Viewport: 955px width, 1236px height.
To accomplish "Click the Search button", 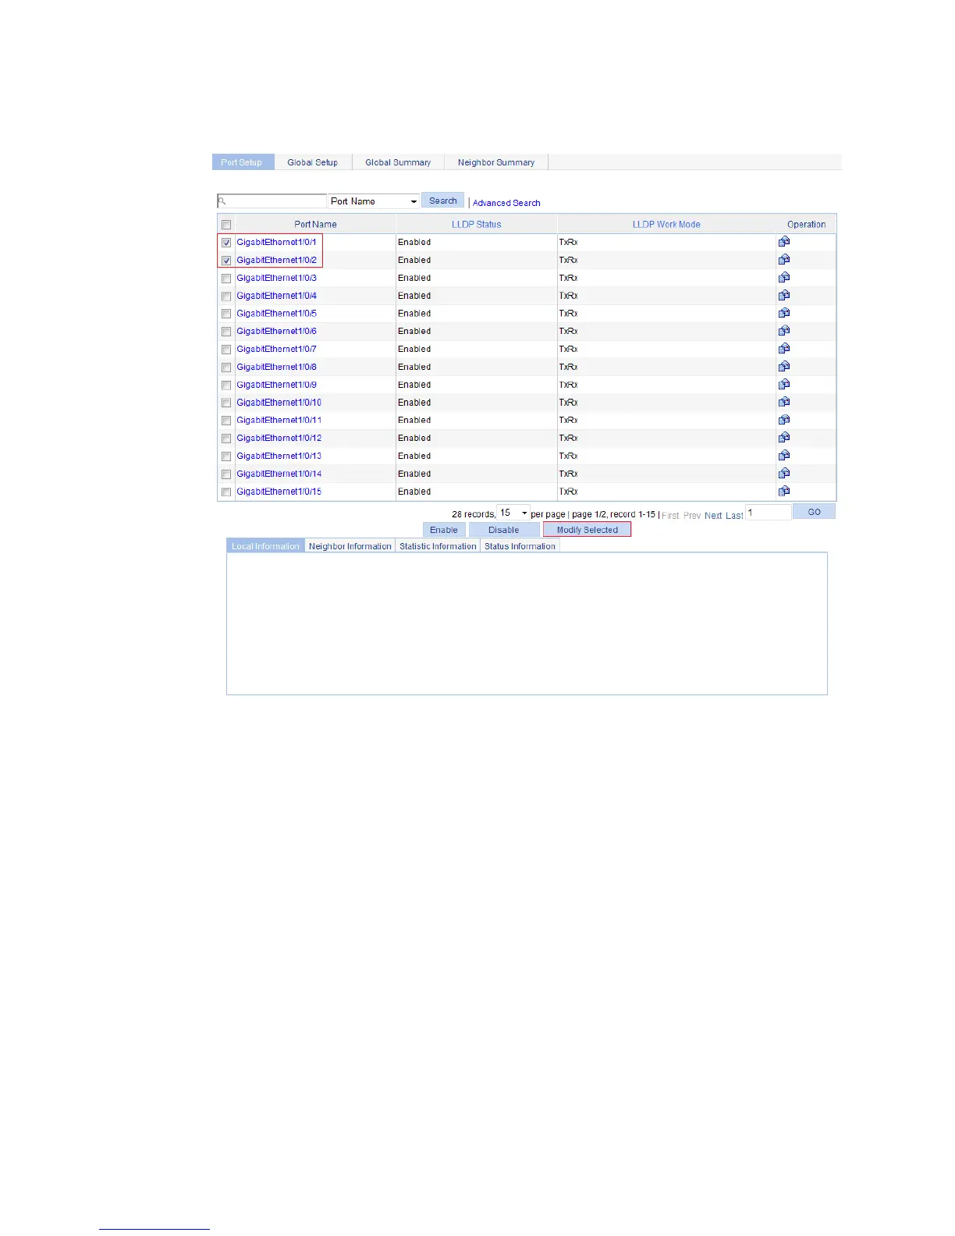I will coord(443,201).
